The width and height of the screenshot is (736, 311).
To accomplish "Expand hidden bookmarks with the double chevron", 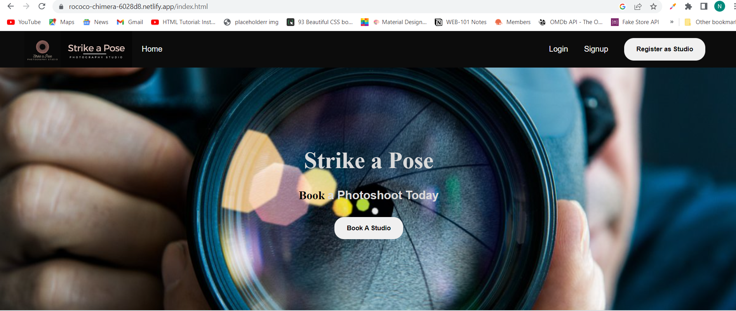I will (672, 22).
